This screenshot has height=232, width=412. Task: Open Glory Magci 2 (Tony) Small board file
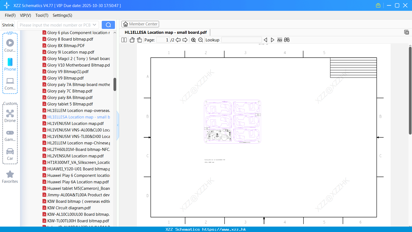78,59
